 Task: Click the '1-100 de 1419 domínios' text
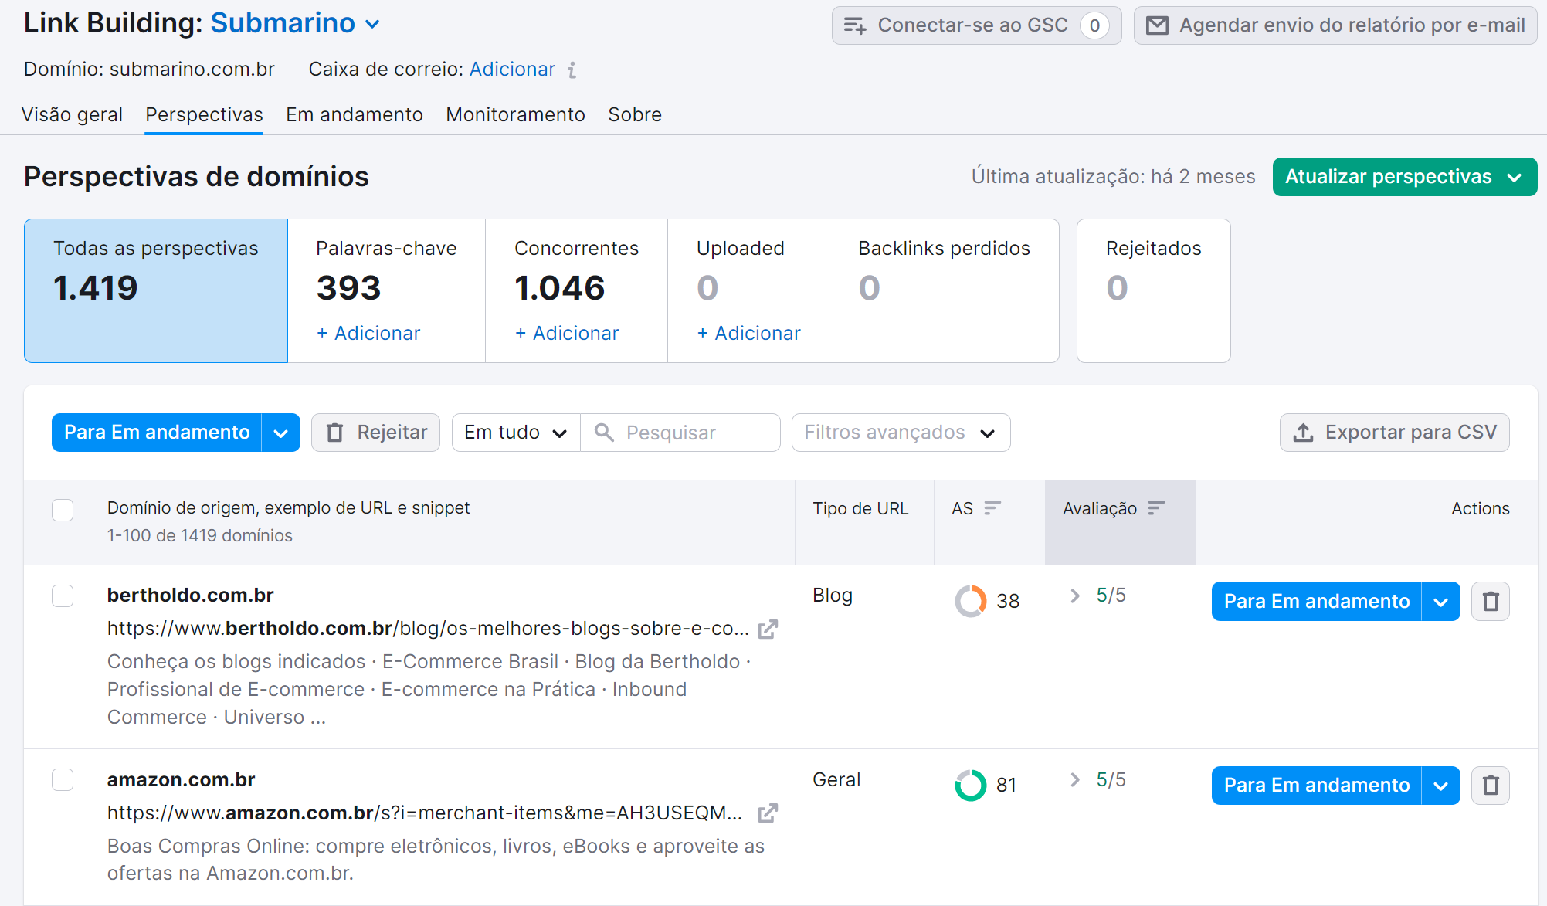click(199, 536)
